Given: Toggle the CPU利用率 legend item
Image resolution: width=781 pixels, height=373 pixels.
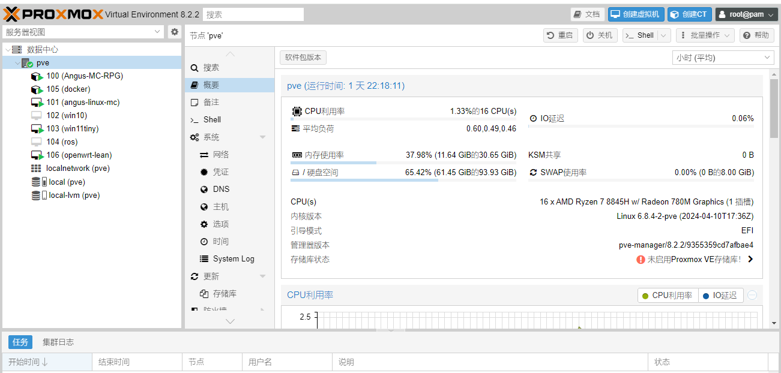Looking at the screenshot, I should point(667,295).
